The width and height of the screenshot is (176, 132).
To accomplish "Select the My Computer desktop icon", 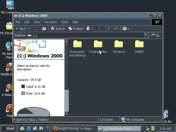I will 10,7.
